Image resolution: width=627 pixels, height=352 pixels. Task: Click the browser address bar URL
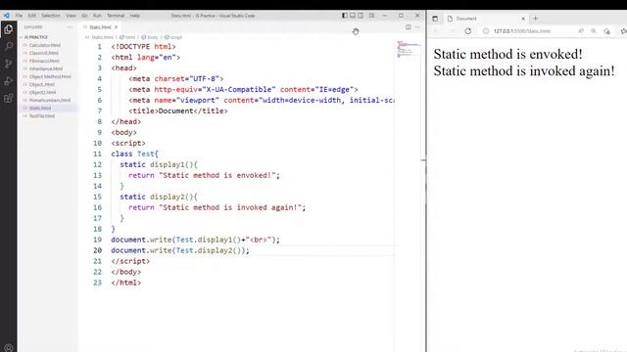pyautogui.click(x=522, y=31)
